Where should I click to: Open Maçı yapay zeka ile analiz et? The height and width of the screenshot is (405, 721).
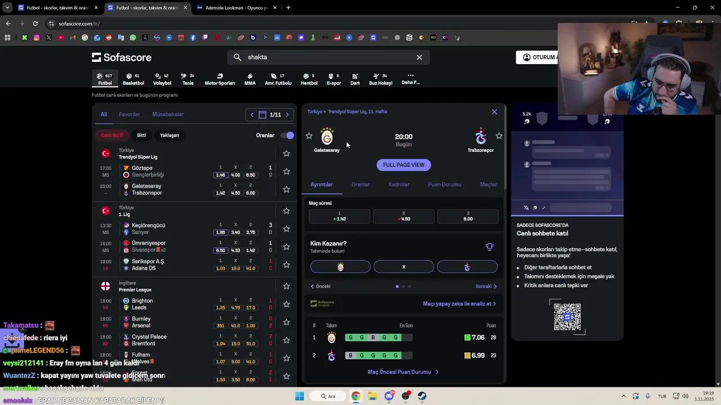click(460, 303)
